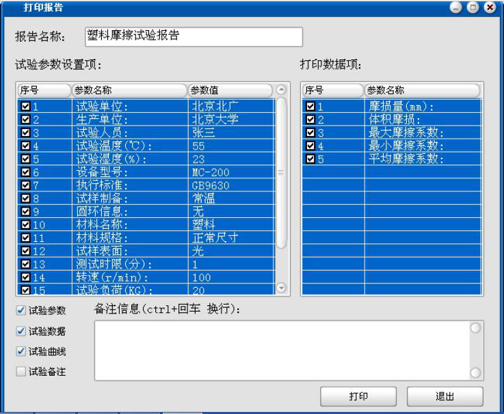Click the parameter list vertical scrollbar thumb

click(x=280, y=172)
